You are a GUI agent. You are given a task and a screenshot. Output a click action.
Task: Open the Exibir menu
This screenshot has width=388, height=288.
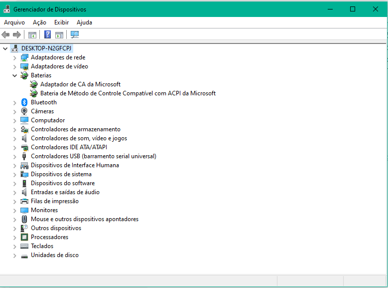[x=61, y=22]
